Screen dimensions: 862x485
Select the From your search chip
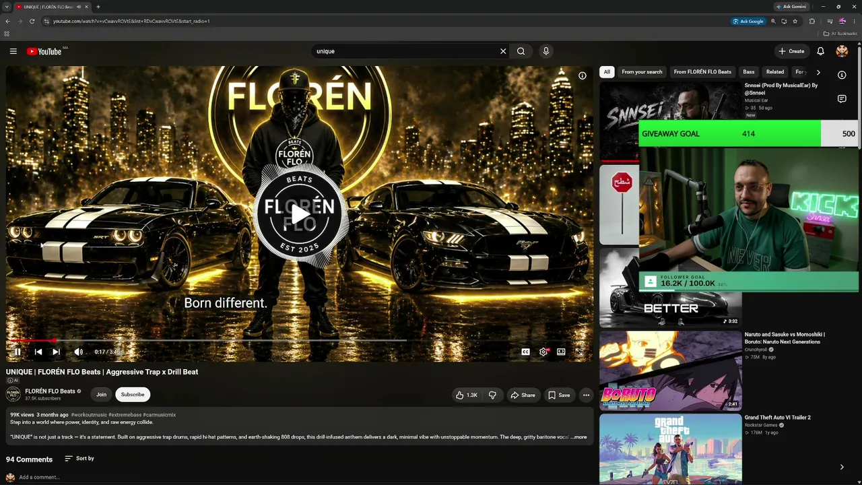[x=642, y=72]
